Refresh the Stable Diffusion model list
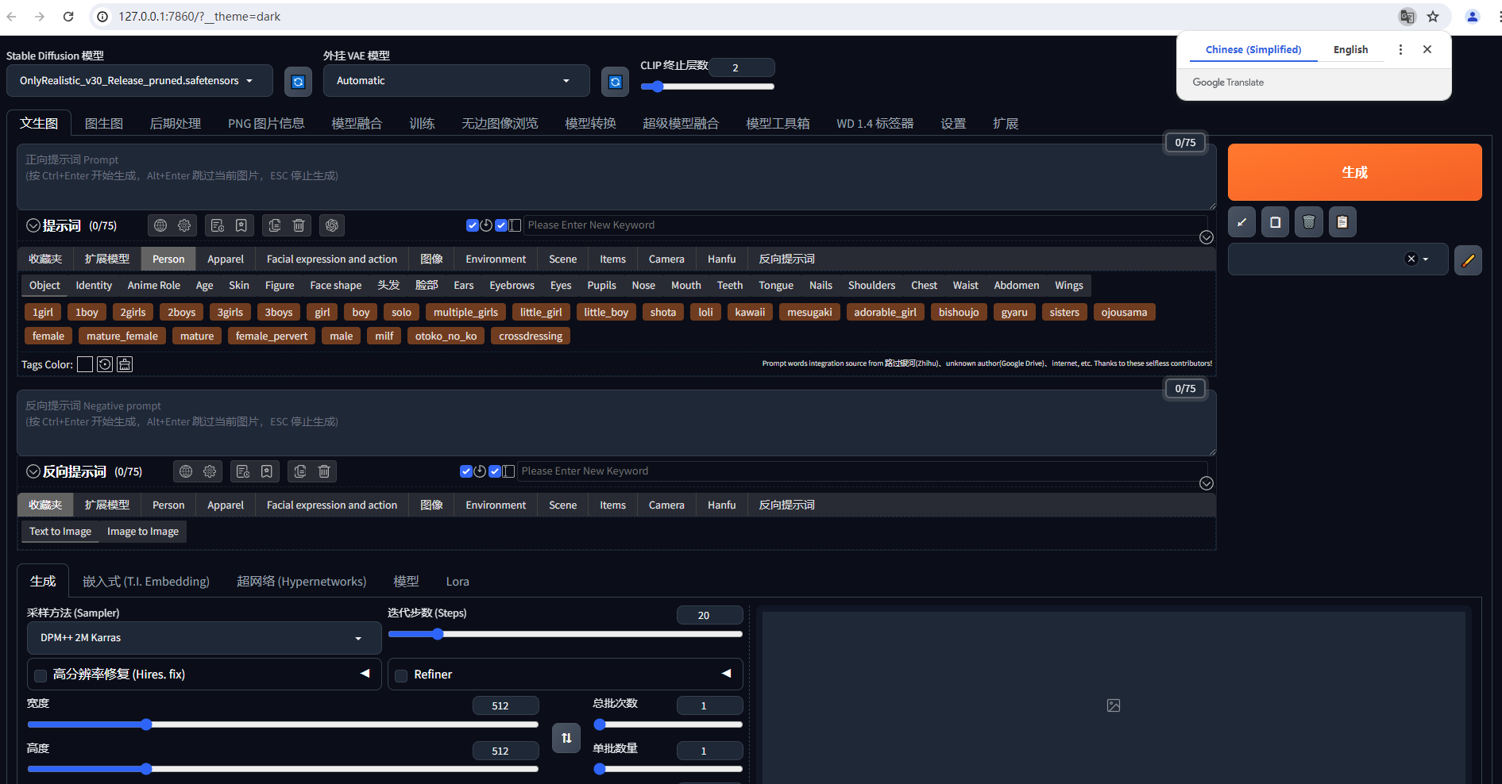1502x784 pixels. pyautogui.click(x=298, y=82)
